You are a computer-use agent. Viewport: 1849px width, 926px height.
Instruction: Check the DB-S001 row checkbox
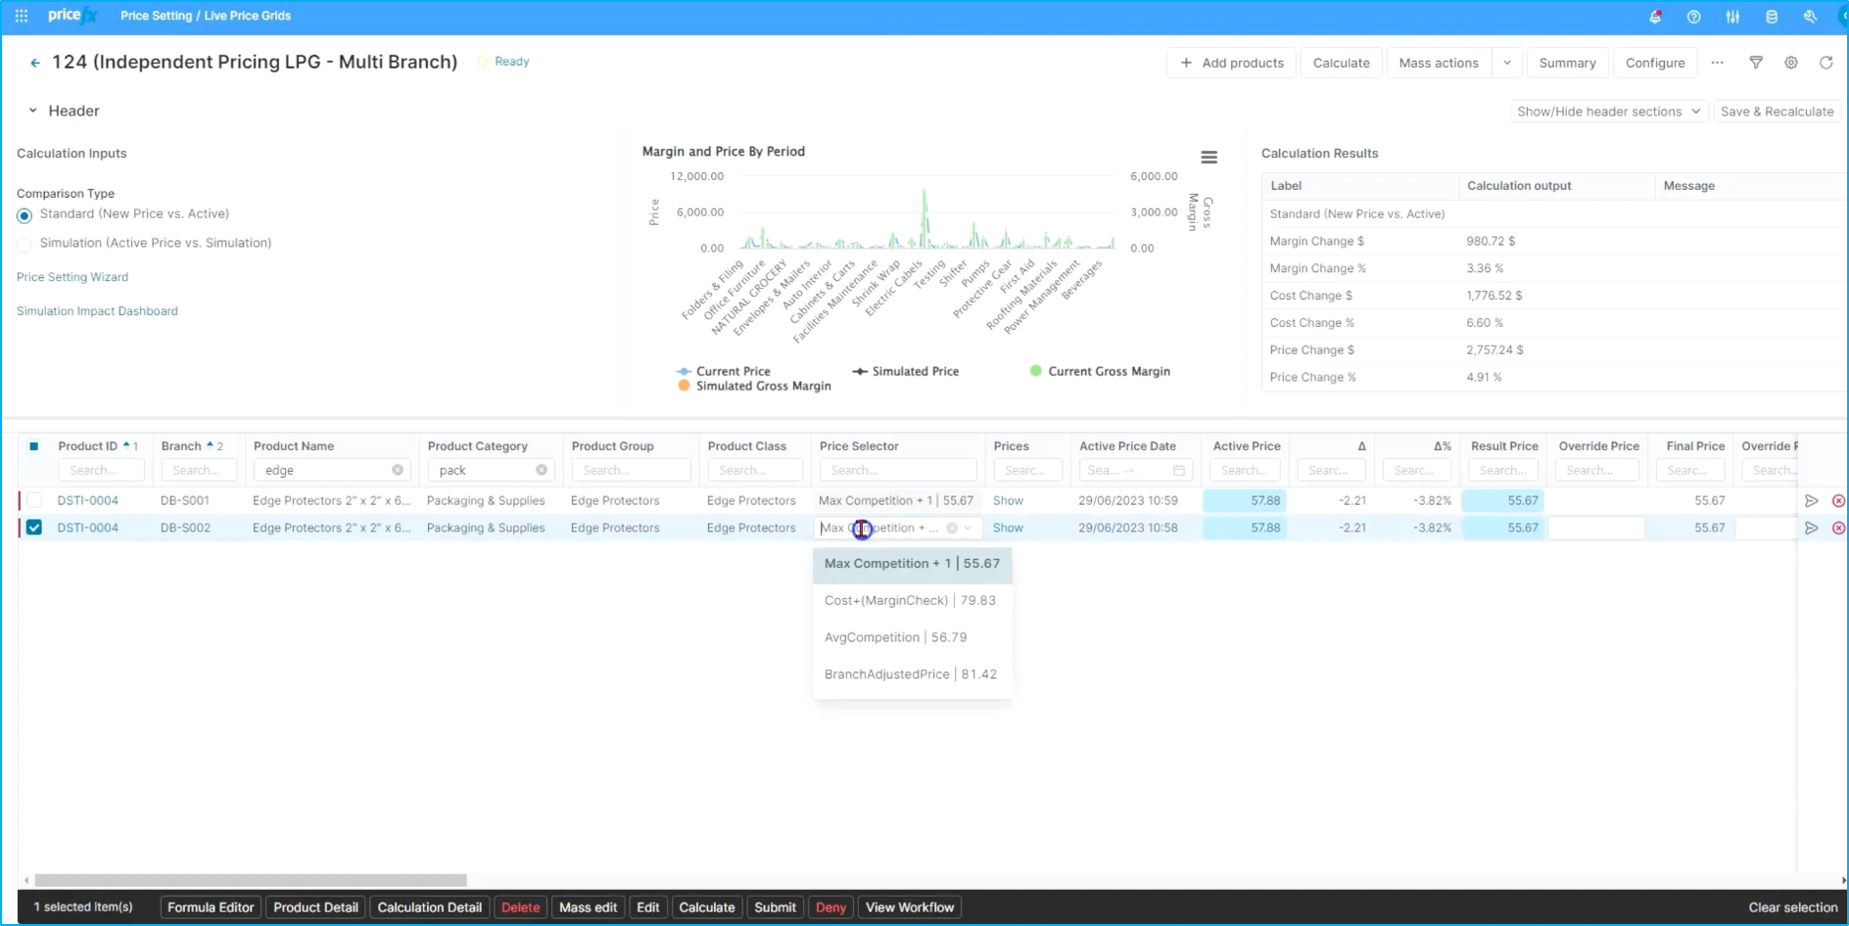click(x=34, y=500)
